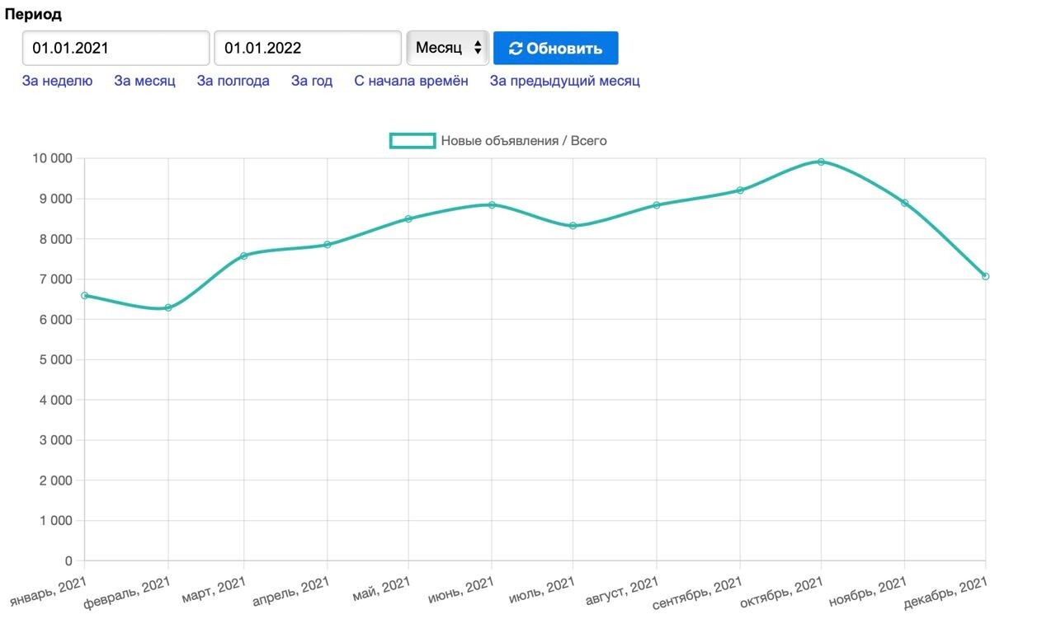Click the Период heading label
This screenshot has height=633, width=1056.
tap(34, 14)
